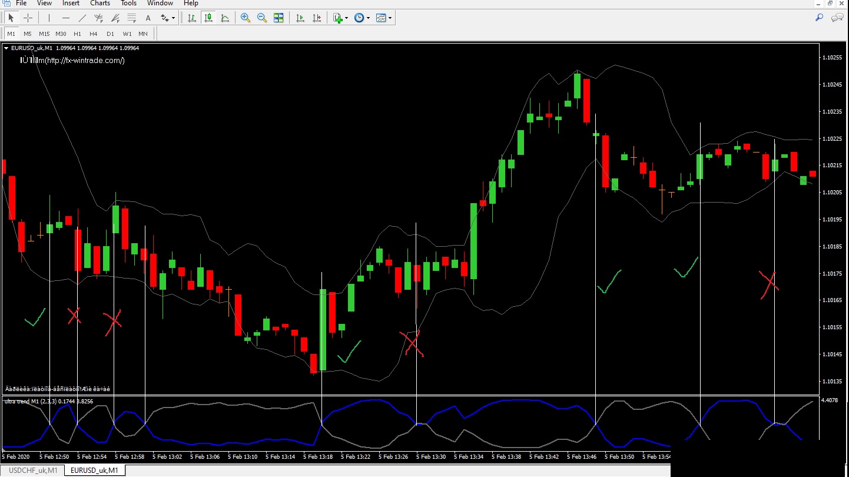Switch chart to line chart mode
849x477 pixels.
(x=225, y=18)
